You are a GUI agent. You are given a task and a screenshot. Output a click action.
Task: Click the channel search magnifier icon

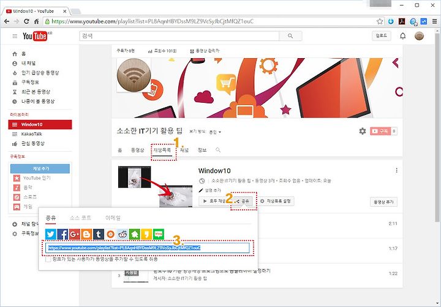[218, 150]
